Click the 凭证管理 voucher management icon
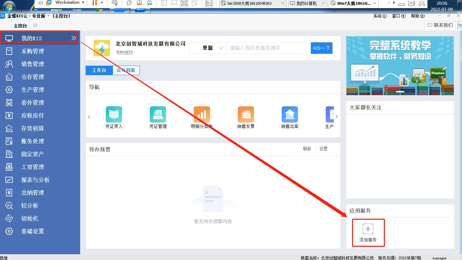The image size is (462, 260). [x=158, y=114]
